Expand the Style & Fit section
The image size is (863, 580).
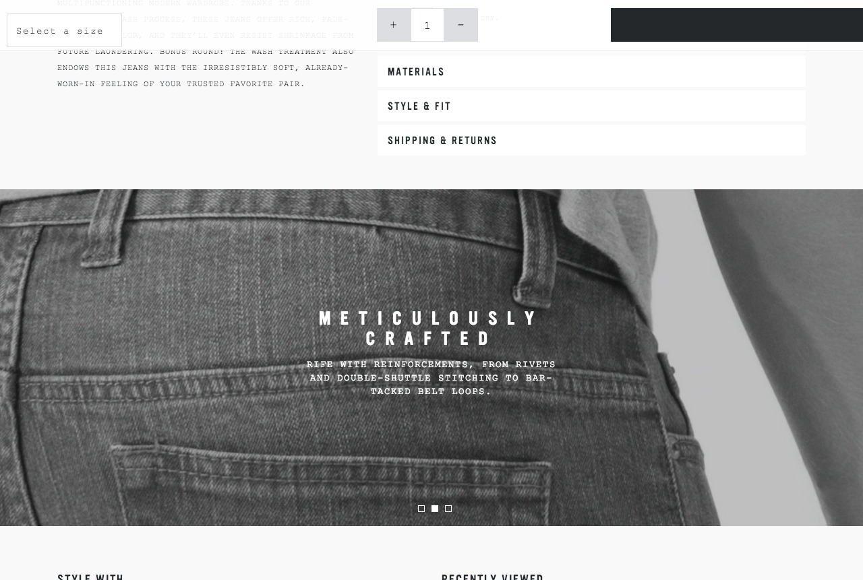[x=591, y=106]
